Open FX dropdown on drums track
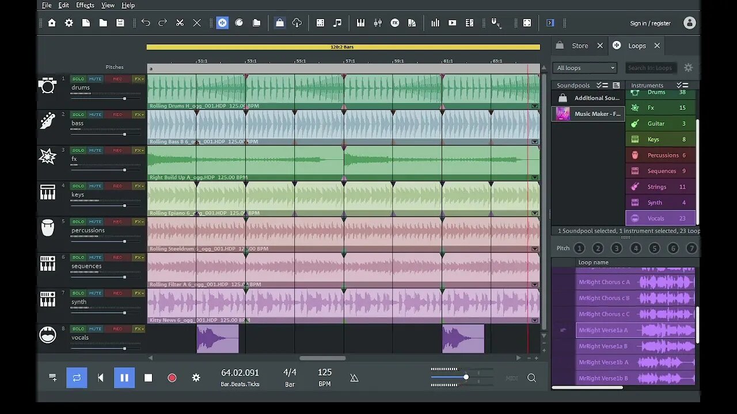The width and height of the screenshot is (737, 414). (139, 79)
